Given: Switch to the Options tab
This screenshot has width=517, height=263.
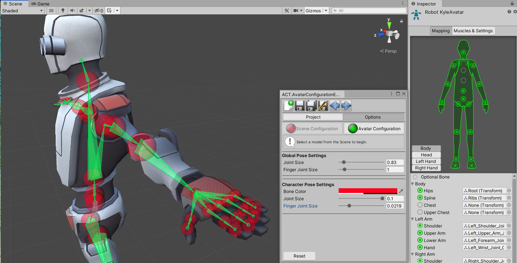Looking at the screenshot, I should click(373, 116).
